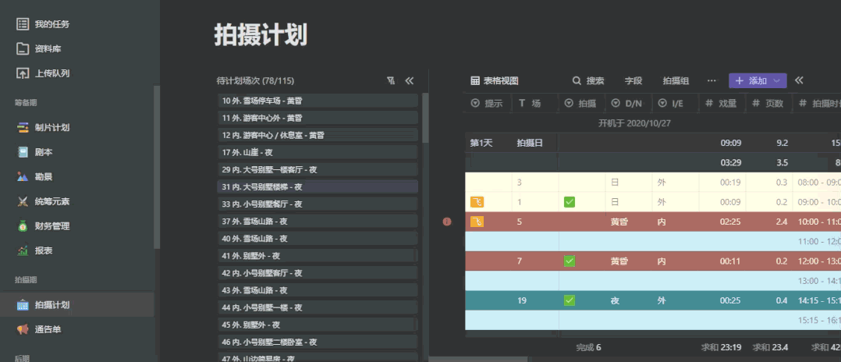Viewport: 841px width, 362px height.
Task: Select 拍摄计划 in the sidebar
Action: click(x=76, y=304)
